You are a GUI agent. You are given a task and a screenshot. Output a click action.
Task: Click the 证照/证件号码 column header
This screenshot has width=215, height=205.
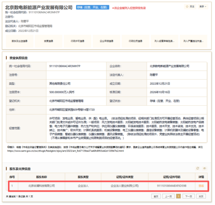click(172, 177)
